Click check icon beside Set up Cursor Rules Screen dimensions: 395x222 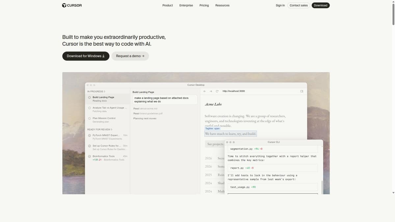(x=90, y=146)
